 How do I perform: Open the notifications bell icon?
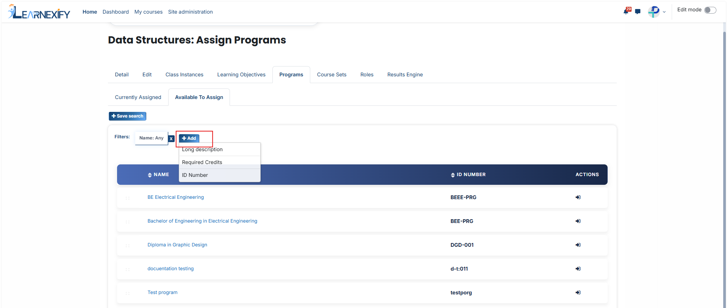coord(627,11)
